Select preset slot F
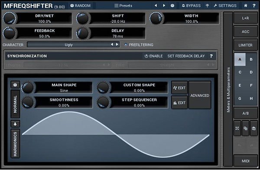This screenshot has width=260, height=170. pyautogui.click(x=251, y=85)
